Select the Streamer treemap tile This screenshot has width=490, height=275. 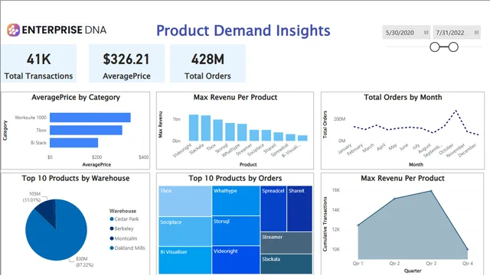[x=286, y=243]
